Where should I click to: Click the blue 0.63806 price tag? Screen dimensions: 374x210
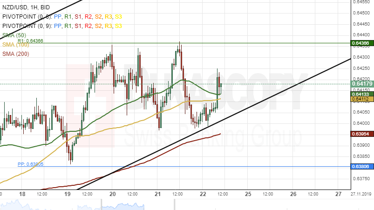click(x=362, y=166)
